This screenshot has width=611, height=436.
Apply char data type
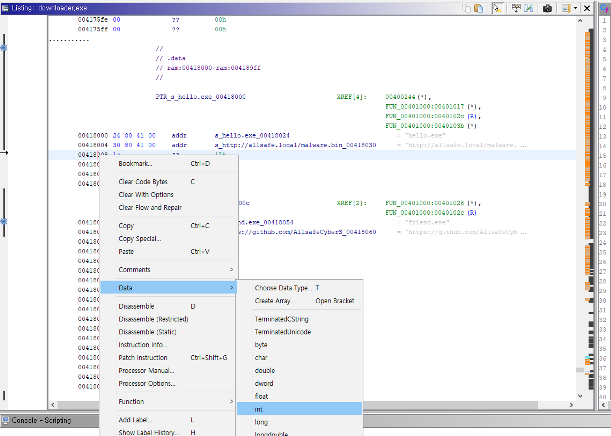299,358
